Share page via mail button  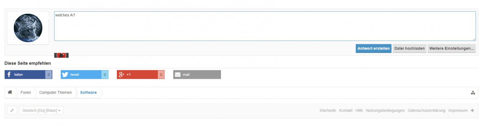197,75
